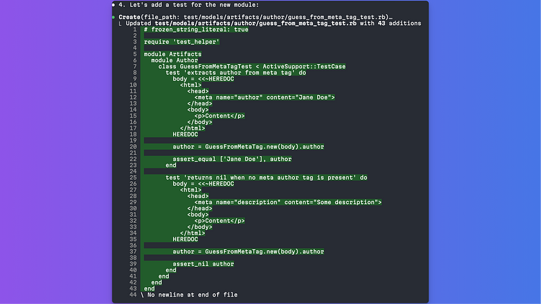The width and height of the screenshot is (541, 304).
Task: Click the "assert_nil author" line
Action: tap(204, 264)
